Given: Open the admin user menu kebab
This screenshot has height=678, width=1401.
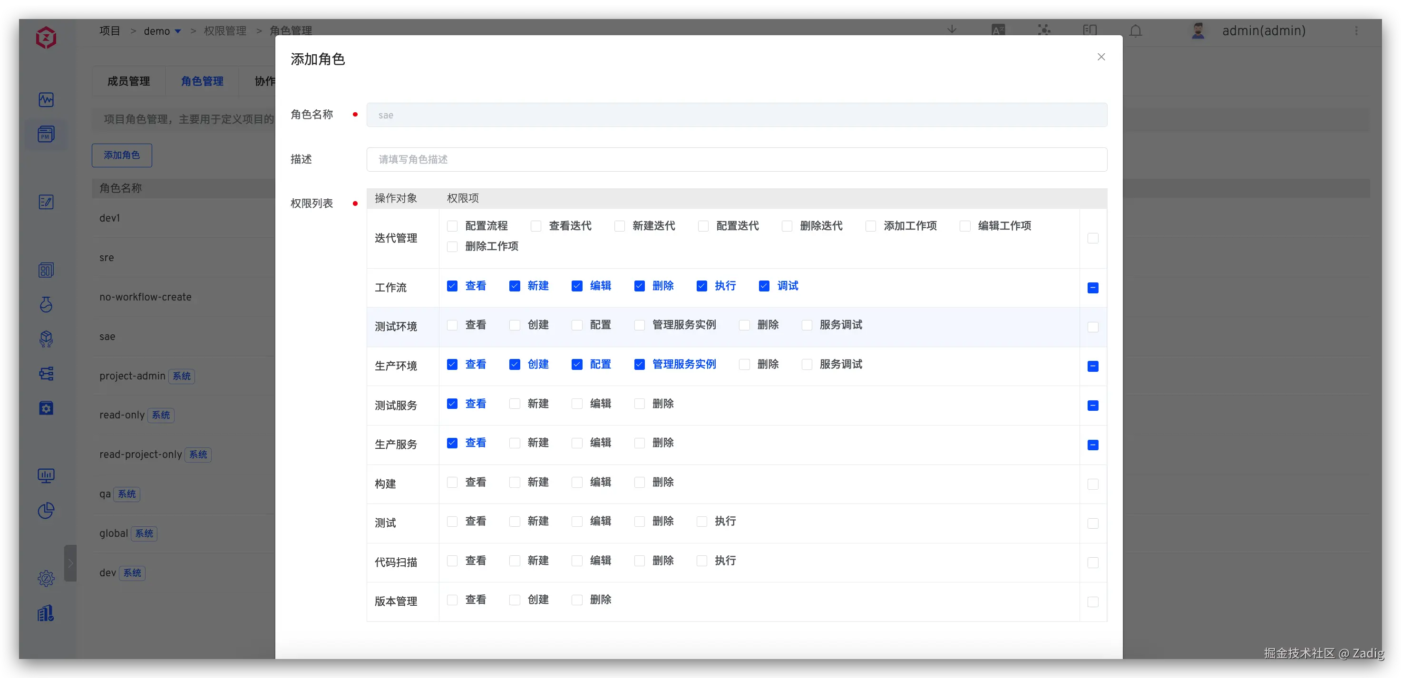Looking at the screenshot, I should (1356, 31).
